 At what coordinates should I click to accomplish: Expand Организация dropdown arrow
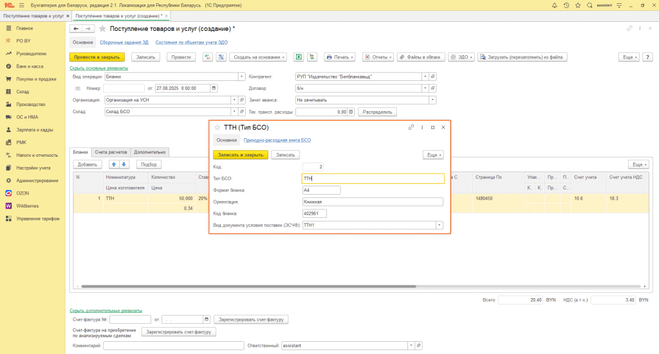point(234,100)
